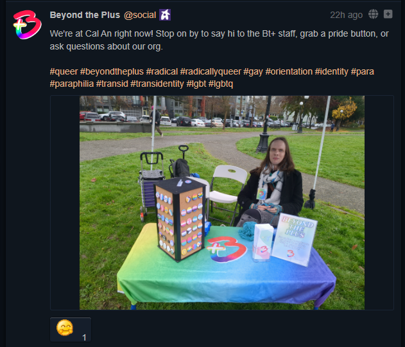405x347 pixels.
Task: Open the #transidentity hashtag
Action: pyautogui.click(x=157, y=84)
